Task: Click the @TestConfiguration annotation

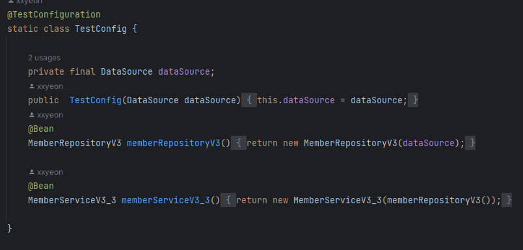Action: pos(54,15)
